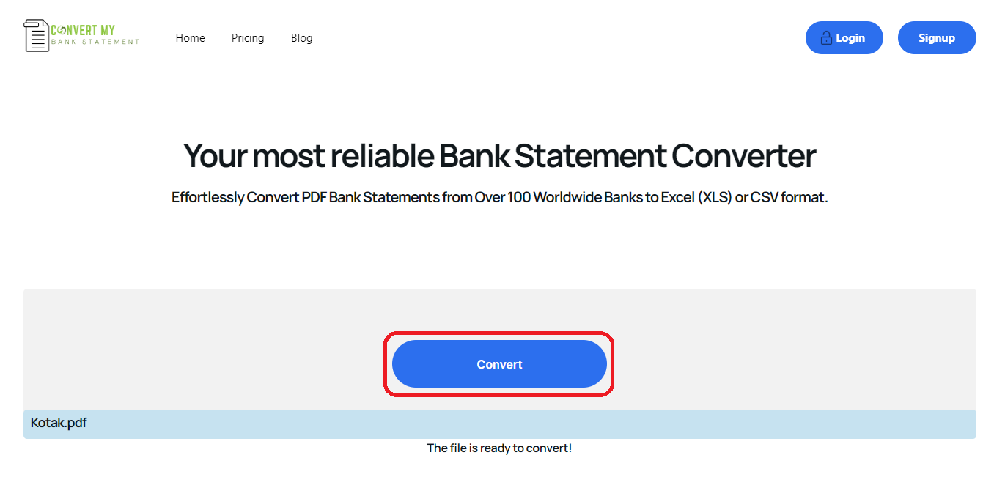Viewport: 1005px width, 499px height.
Task: Go to the Pricing page
Action: point(248,38)
